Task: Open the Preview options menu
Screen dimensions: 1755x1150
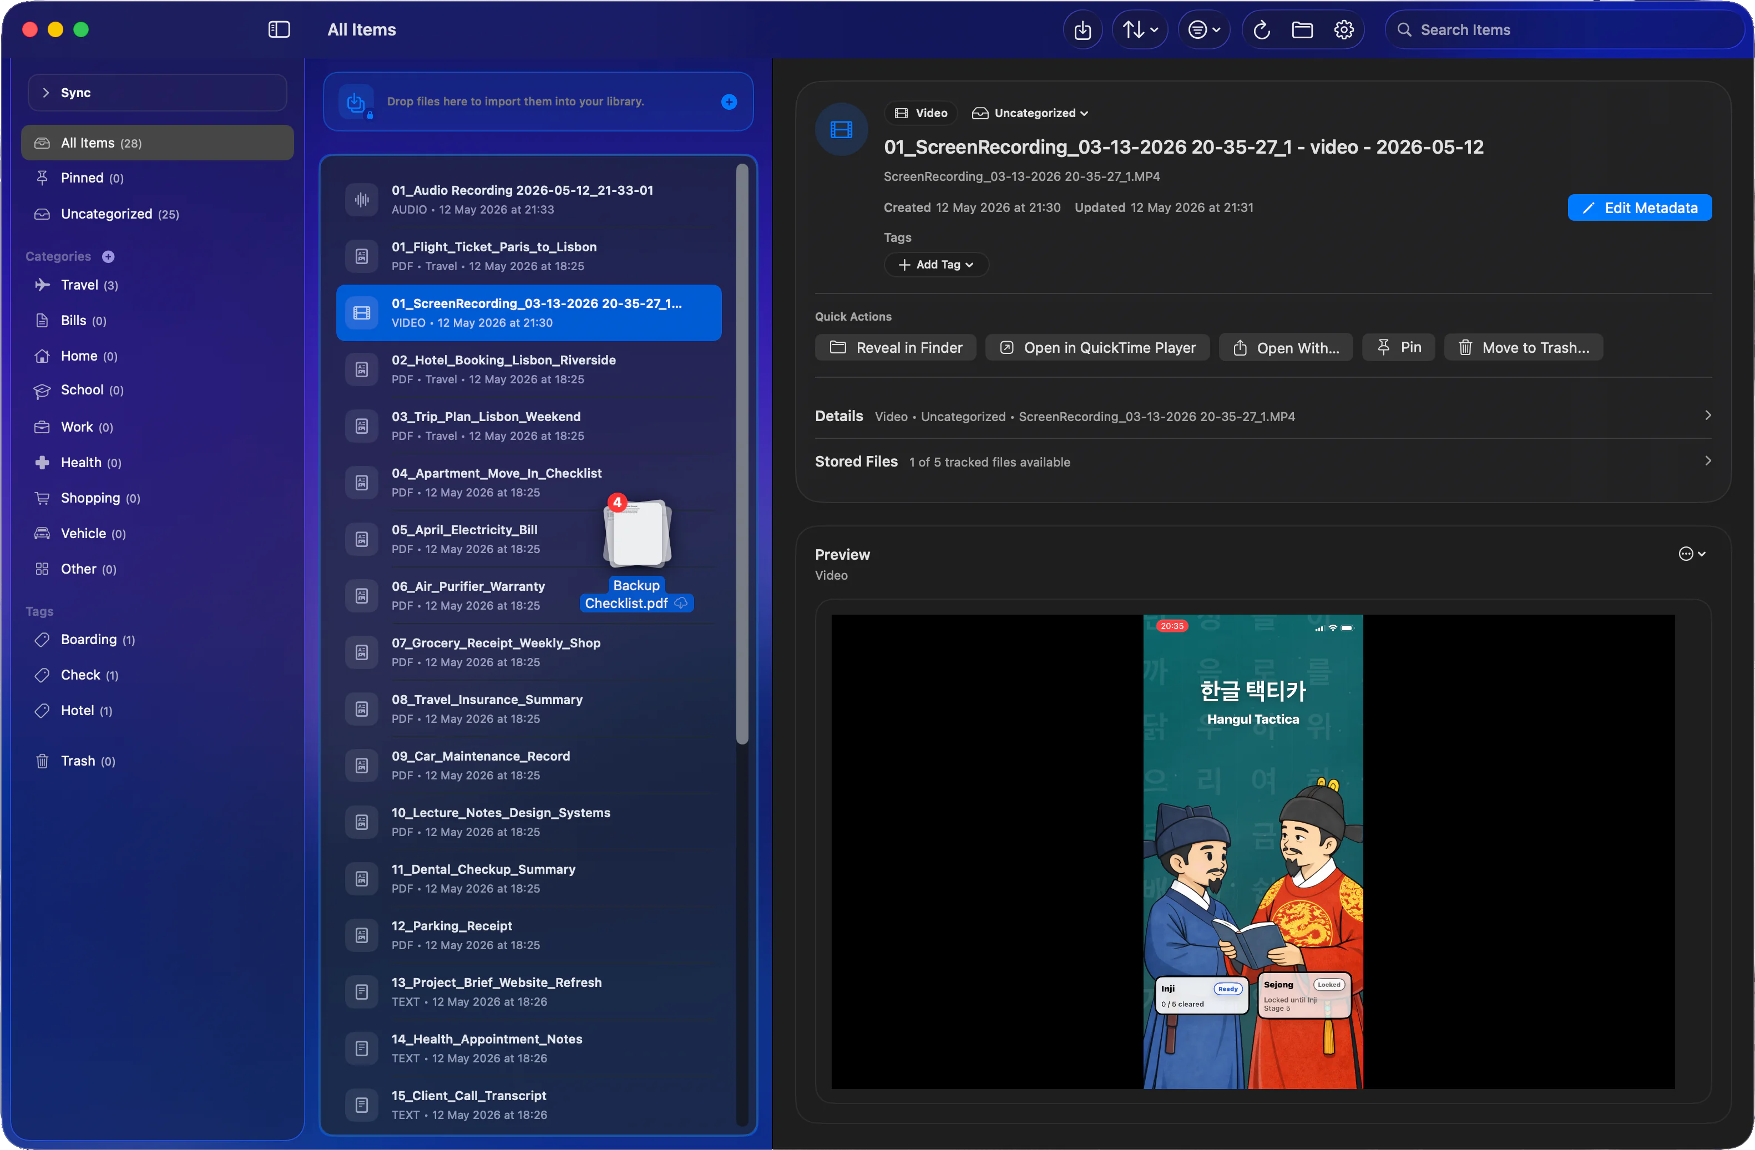Action: pos(1692,554)
